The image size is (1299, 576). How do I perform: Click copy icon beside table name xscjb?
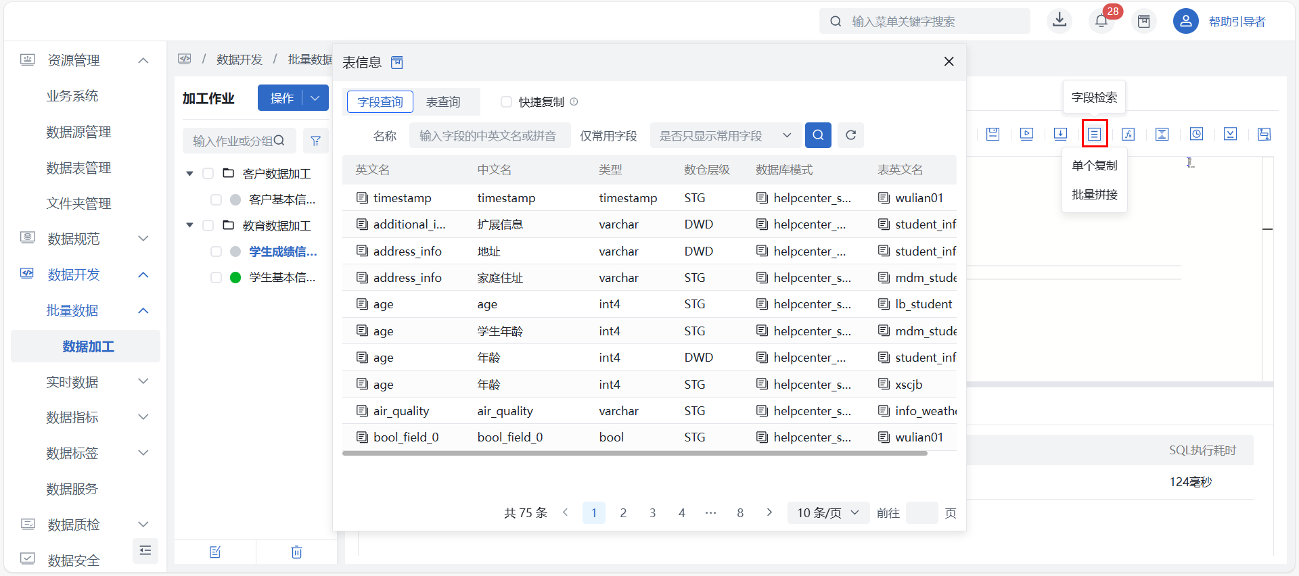tap(884, 384)
